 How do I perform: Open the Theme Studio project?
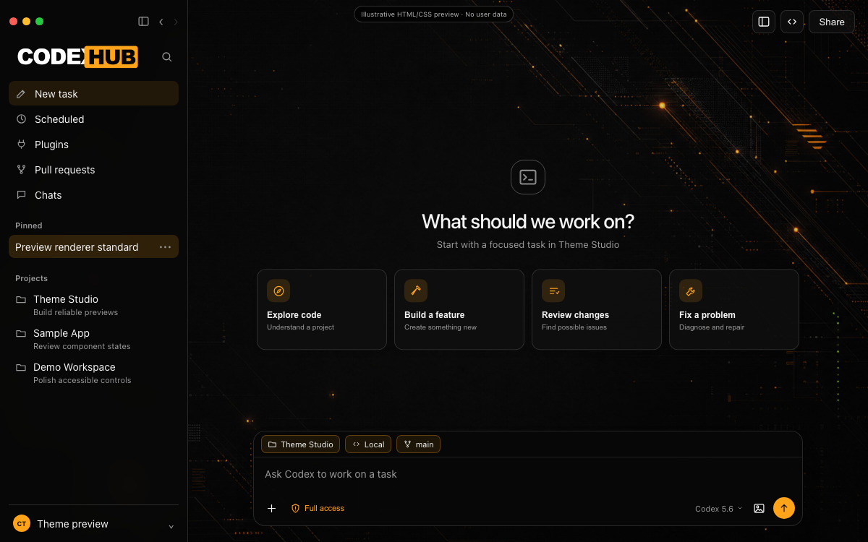point(93,305)
